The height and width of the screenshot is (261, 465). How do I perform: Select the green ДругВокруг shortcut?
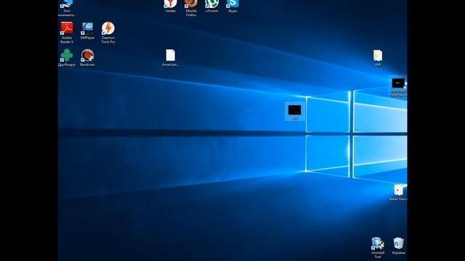(x=67, y=58)
